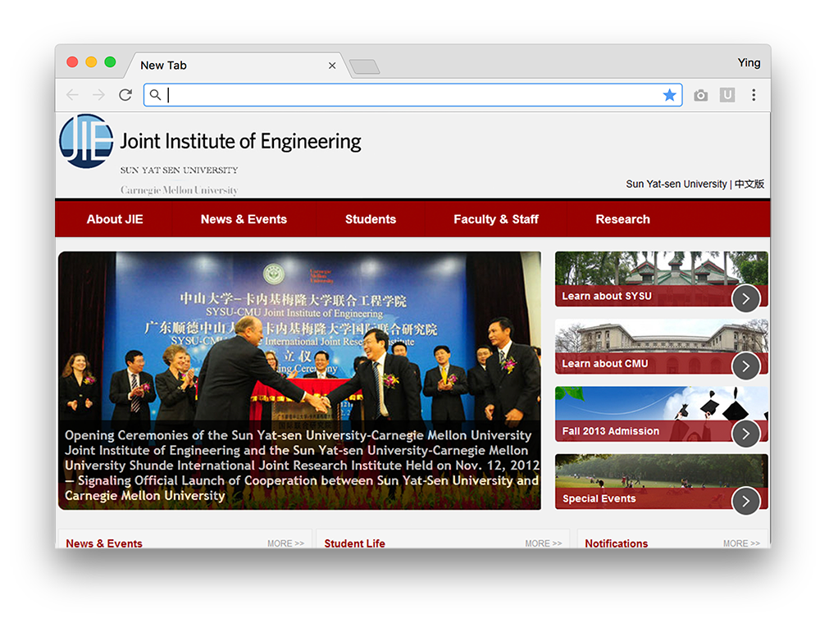Viewport: 820px width, 618px height.
Task: Click MORE next to News & Events
Action: coord(285,543)
